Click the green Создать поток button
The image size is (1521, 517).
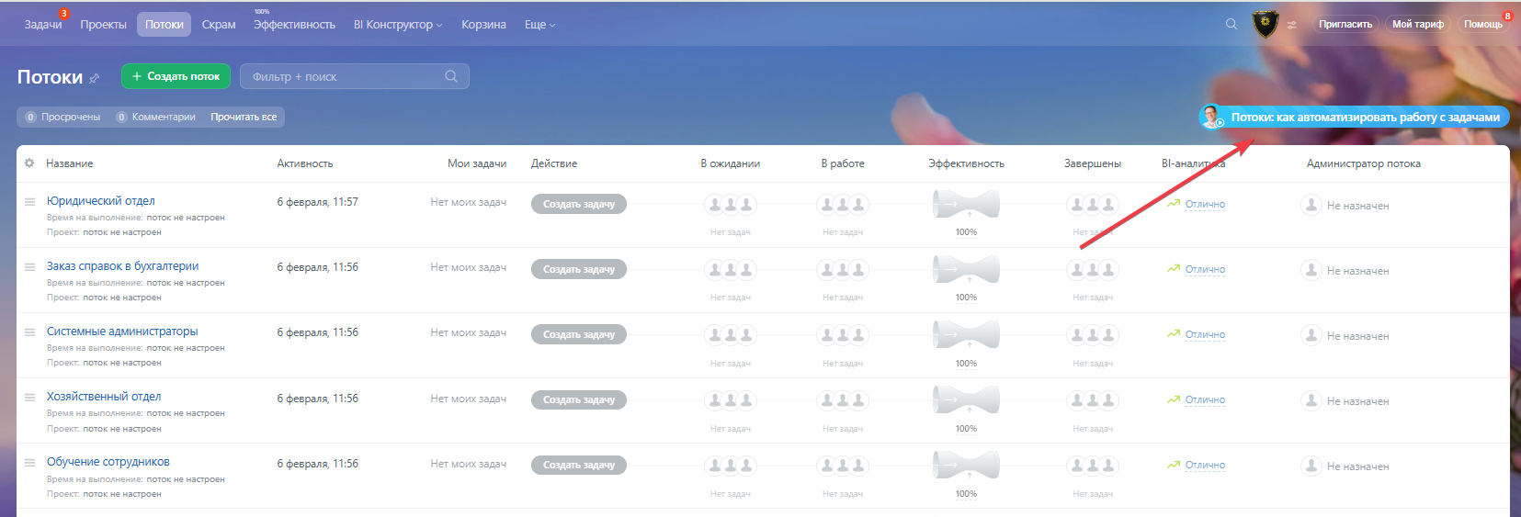point(176,76)
